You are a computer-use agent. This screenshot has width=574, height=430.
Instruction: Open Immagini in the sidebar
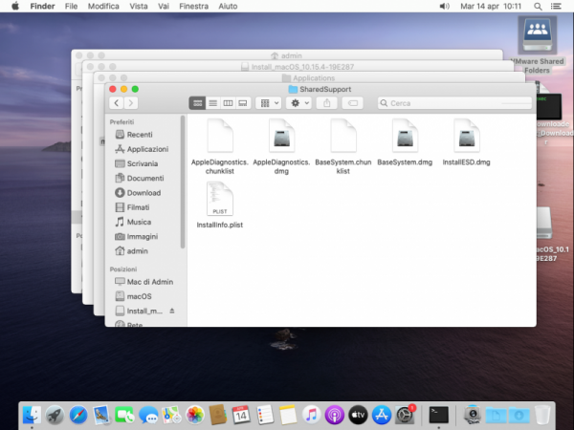click(136, 237)
